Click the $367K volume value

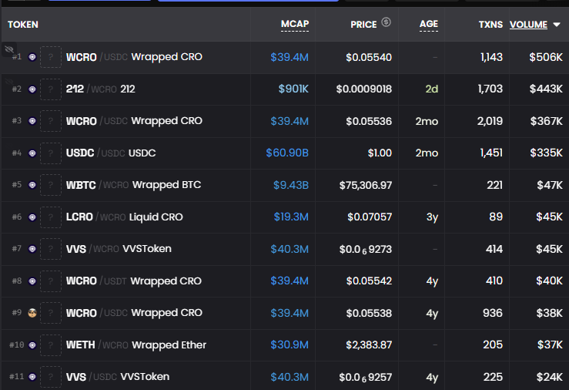coord(546,121)
